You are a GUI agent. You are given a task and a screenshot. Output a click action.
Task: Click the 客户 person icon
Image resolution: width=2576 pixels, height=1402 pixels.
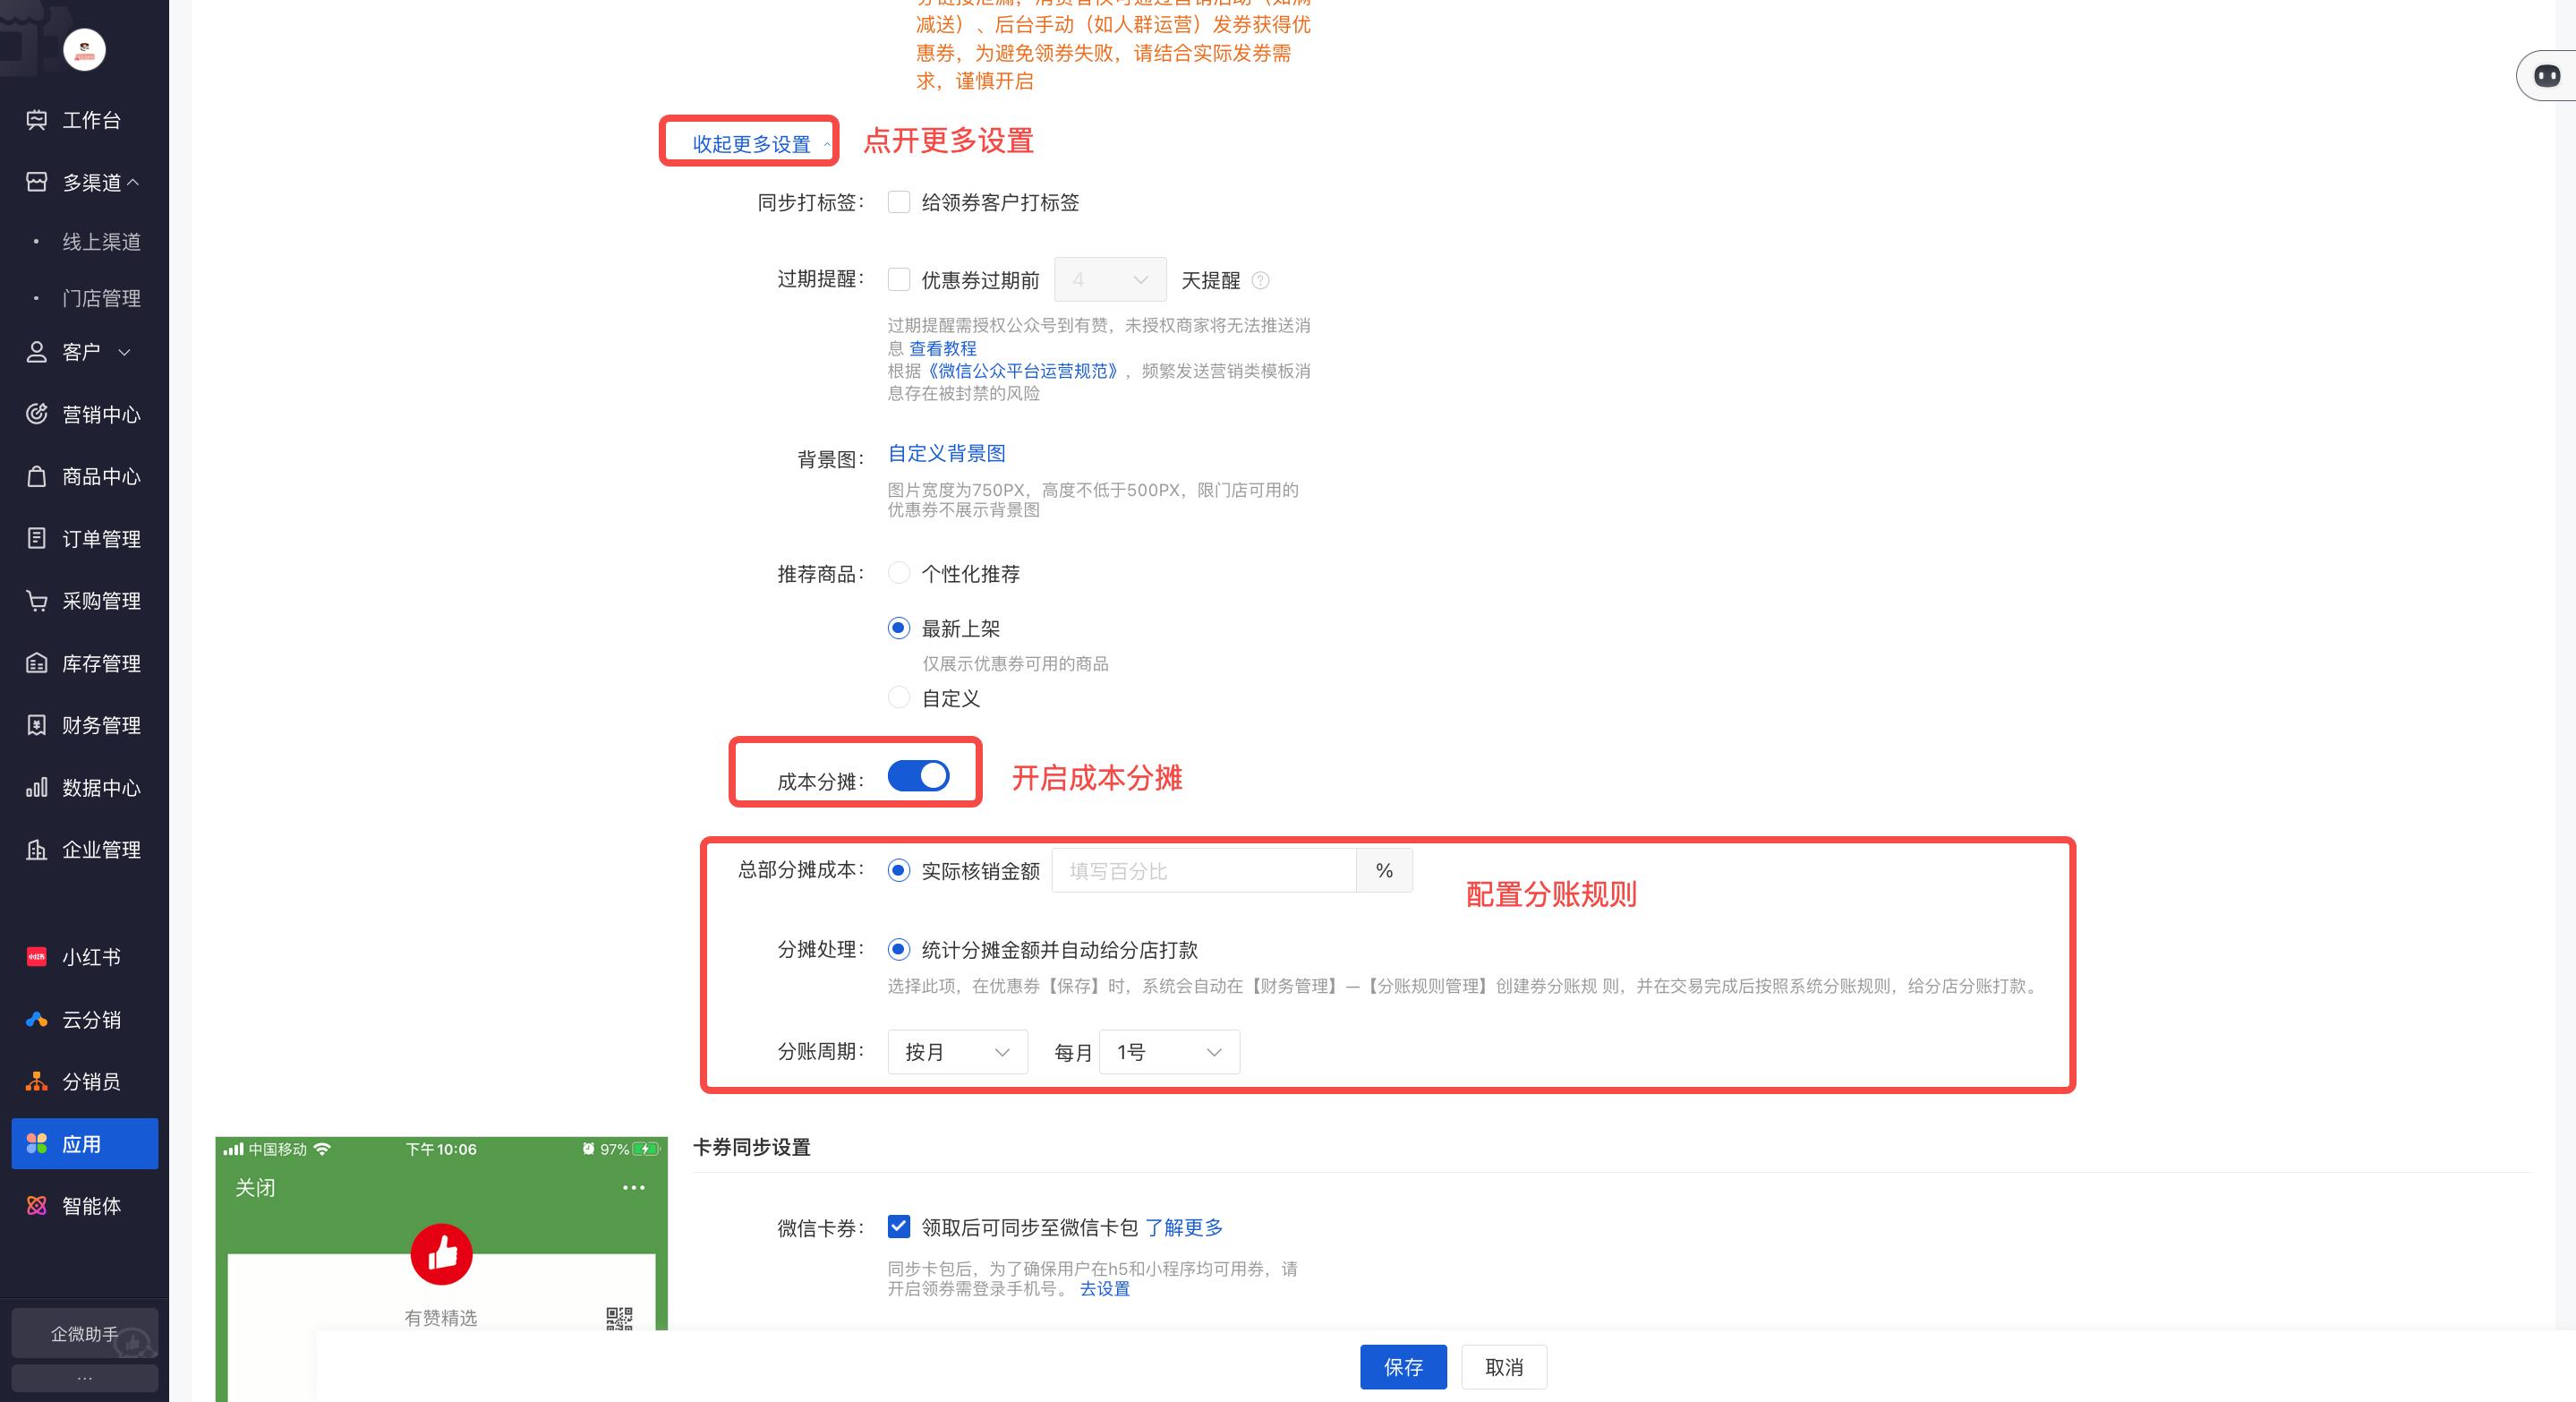coord(37,352)
